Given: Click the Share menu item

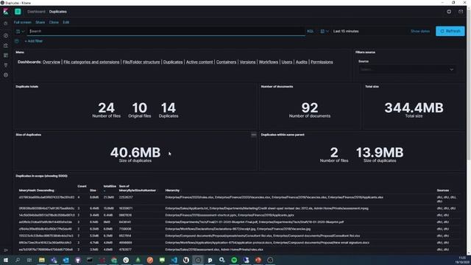Looking at the screenshot, I should point(40,22).
